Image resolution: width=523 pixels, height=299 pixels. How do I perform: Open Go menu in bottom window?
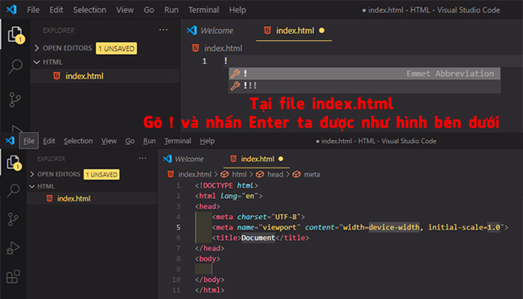[x=130, y=141]
